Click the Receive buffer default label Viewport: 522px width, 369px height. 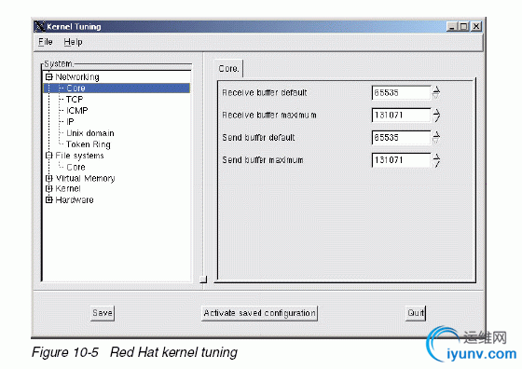[265, 93]
